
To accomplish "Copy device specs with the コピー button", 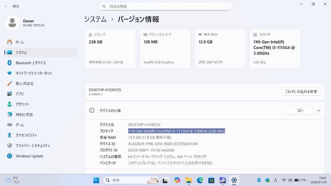I will (x=300, y=110).
